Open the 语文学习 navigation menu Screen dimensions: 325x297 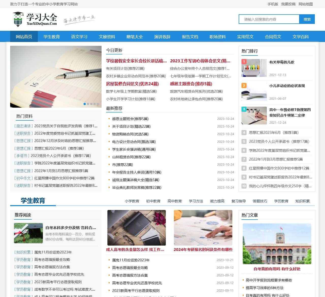coord(79,37)
